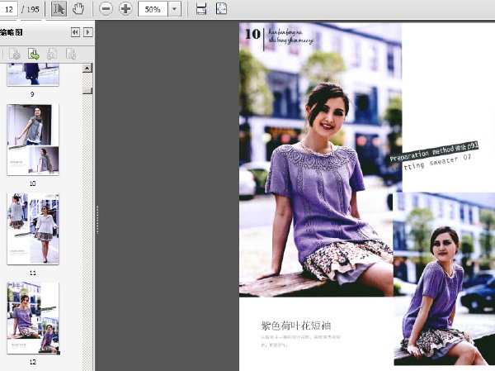The width and height of the screenshot is (495, 371).
Task: Activate the text selection cursor tool
Action: pyautogui.click(x=59, y=9)
